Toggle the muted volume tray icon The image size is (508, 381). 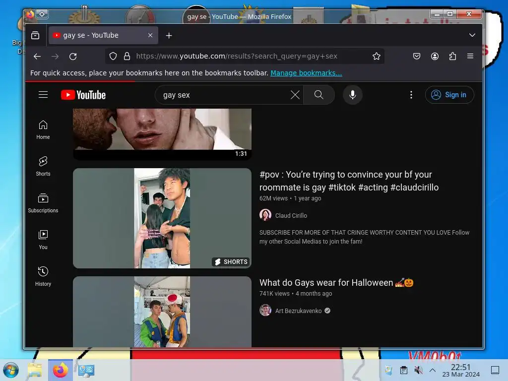418,370
